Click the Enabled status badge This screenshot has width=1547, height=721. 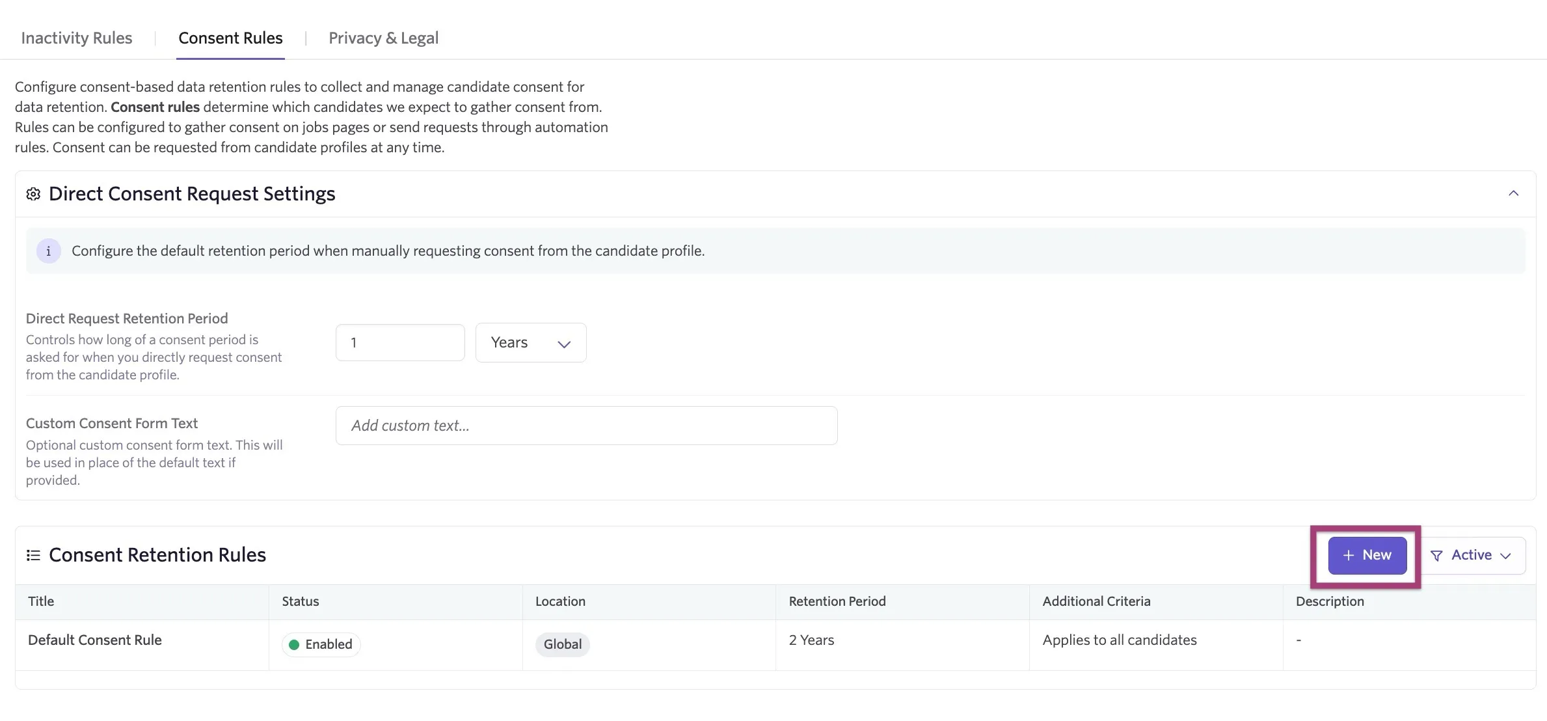click(x=321, y=644)
